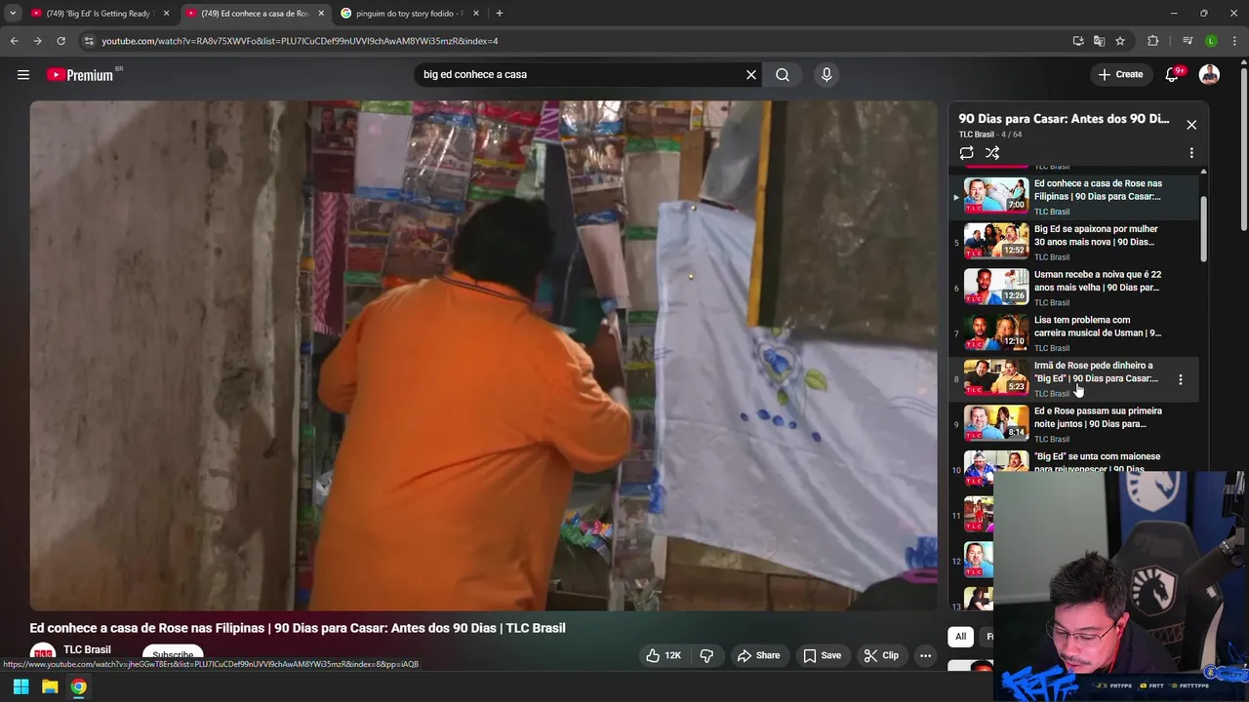Click the video title text

pos(298,628)
